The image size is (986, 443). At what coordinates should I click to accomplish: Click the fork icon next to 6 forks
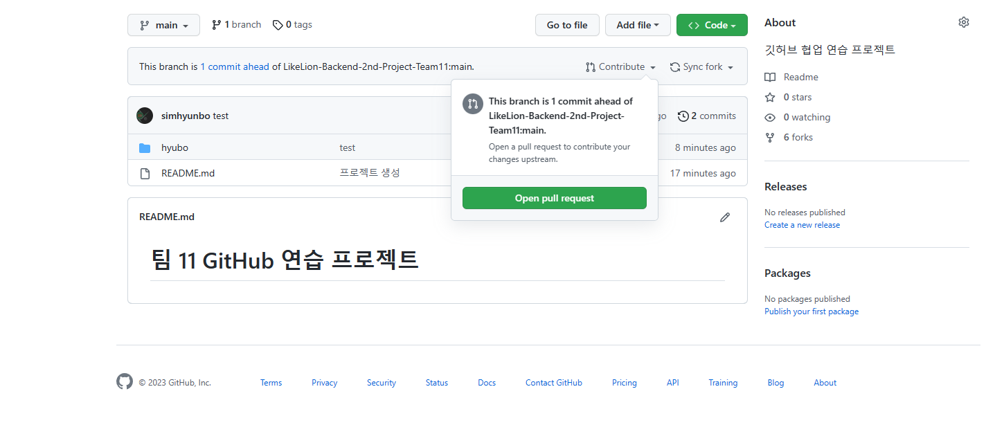click(x=769, y=137)
